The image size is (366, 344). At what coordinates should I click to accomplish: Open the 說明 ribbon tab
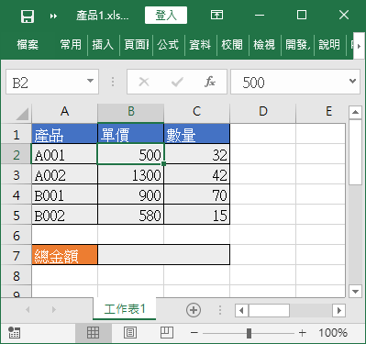[329, 45]
